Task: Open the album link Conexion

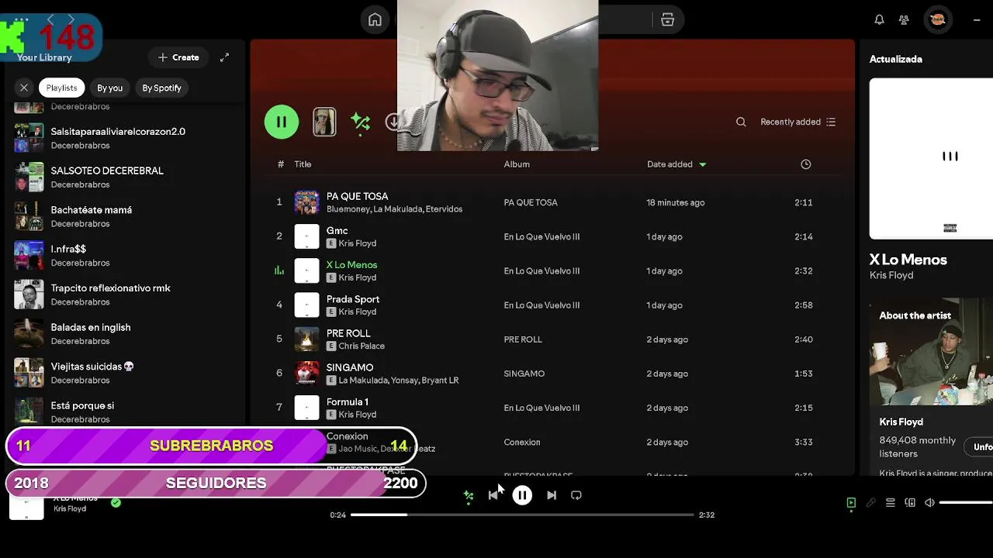Action: pyautogui.click(x=521, y=442)
